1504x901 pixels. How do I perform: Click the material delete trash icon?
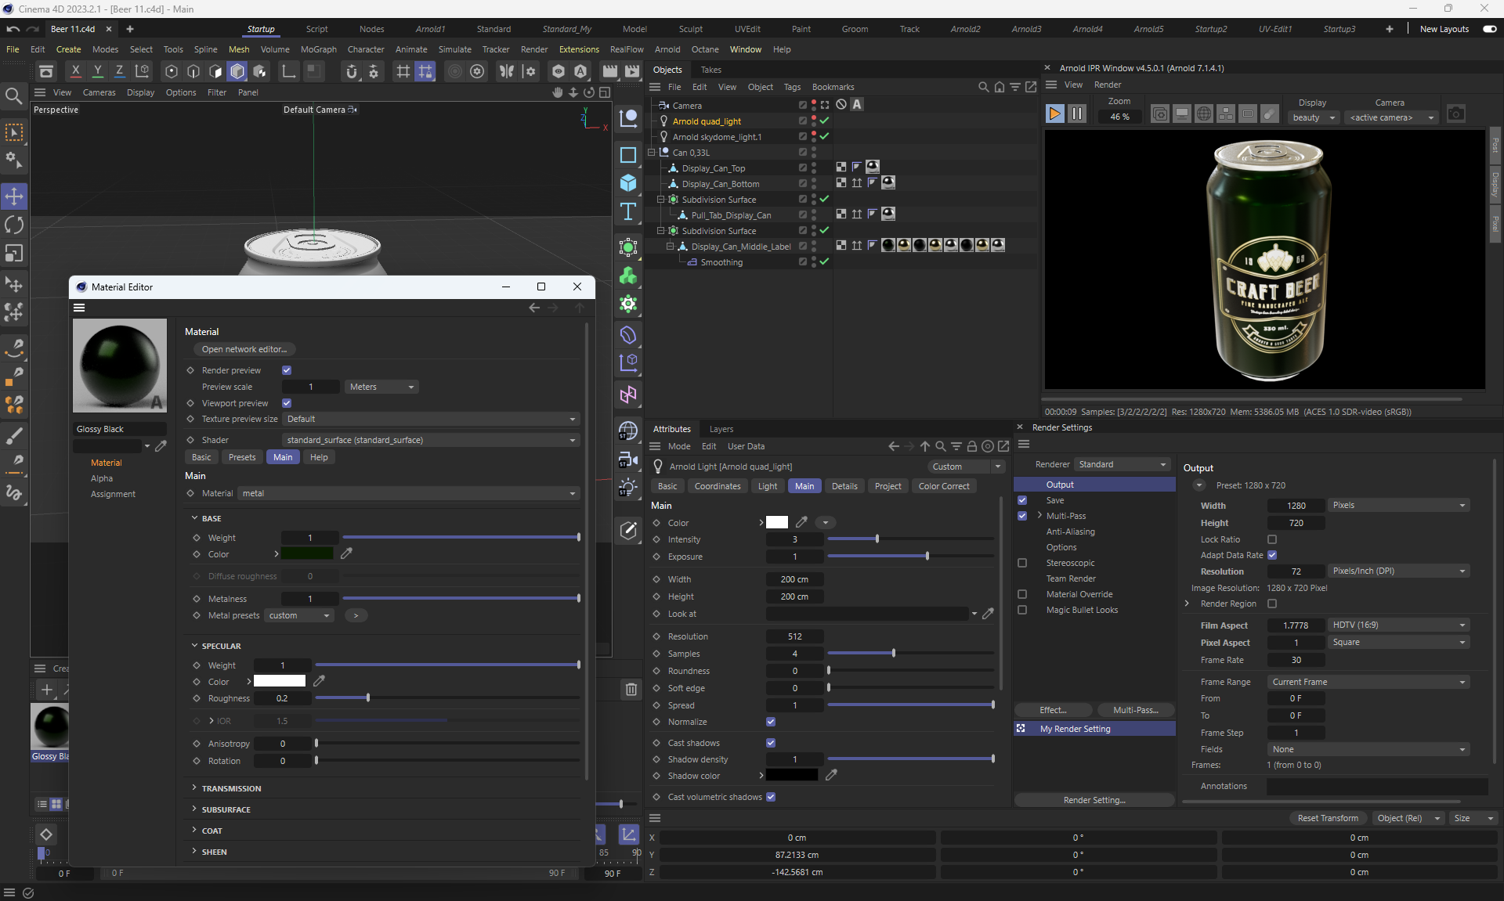(631, 690)
